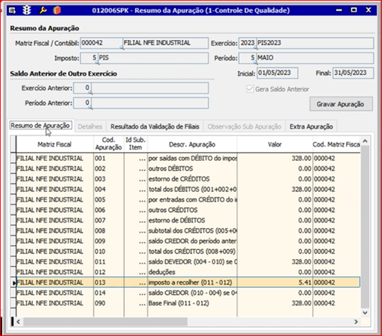Image resolution: width=382 pixels, height=336 pixels.
Task: Minimize the Resumo da Apuração window
Action: pyautogui.click(x=339, y=10)
